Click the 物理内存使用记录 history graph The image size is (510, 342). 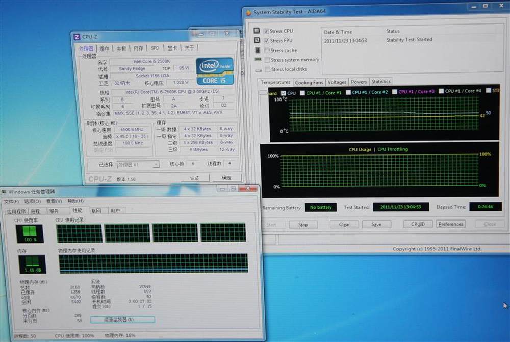(153, 263)
